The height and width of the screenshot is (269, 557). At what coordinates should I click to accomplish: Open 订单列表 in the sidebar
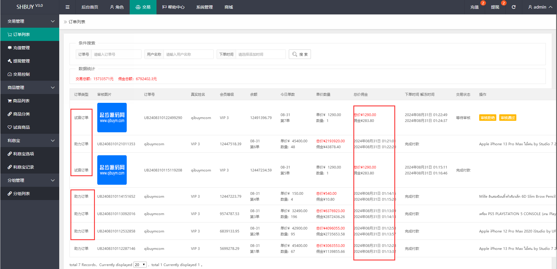[x=29, y=34]
